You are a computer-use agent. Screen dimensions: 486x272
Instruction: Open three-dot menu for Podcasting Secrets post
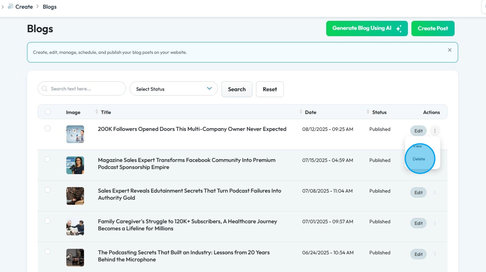(435, 254)
